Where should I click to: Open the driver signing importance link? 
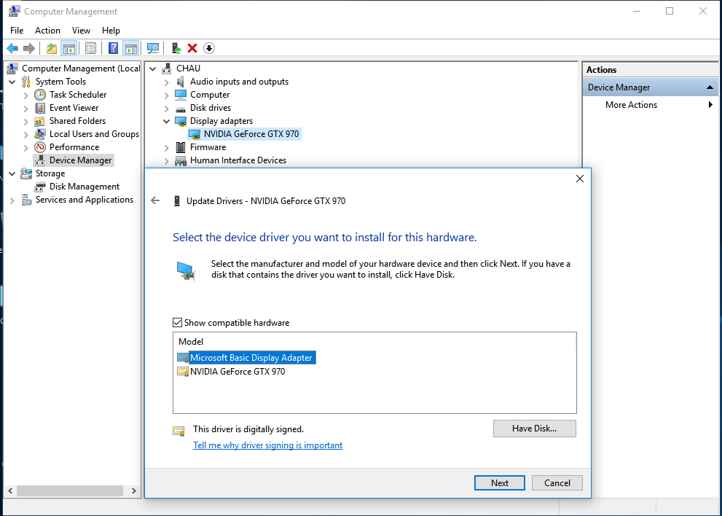267,445
